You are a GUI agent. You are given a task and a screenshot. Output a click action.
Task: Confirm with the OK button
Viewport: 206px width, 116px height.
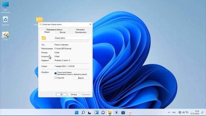tap(61, 94)
